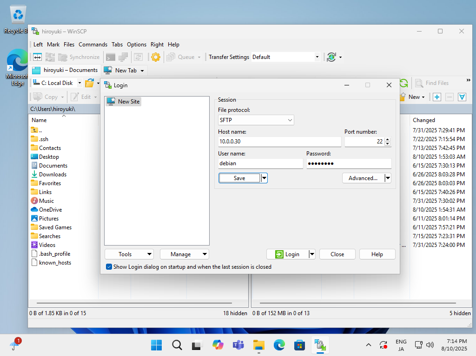This screenshot has height=356, width=476.
Task: Open the File protocol SFTP dropdown
Action: (x=256, y=120)
